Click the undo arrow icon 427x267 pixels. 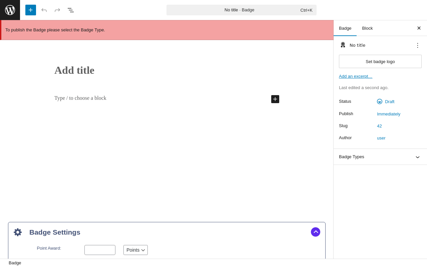coord(44,10)
